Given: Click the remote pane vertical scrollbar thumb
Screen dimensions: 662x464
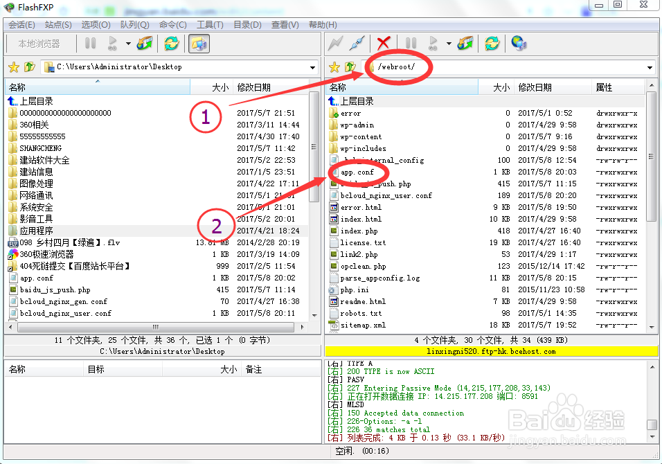Looking at the screenshot, I should coord(651,157).
